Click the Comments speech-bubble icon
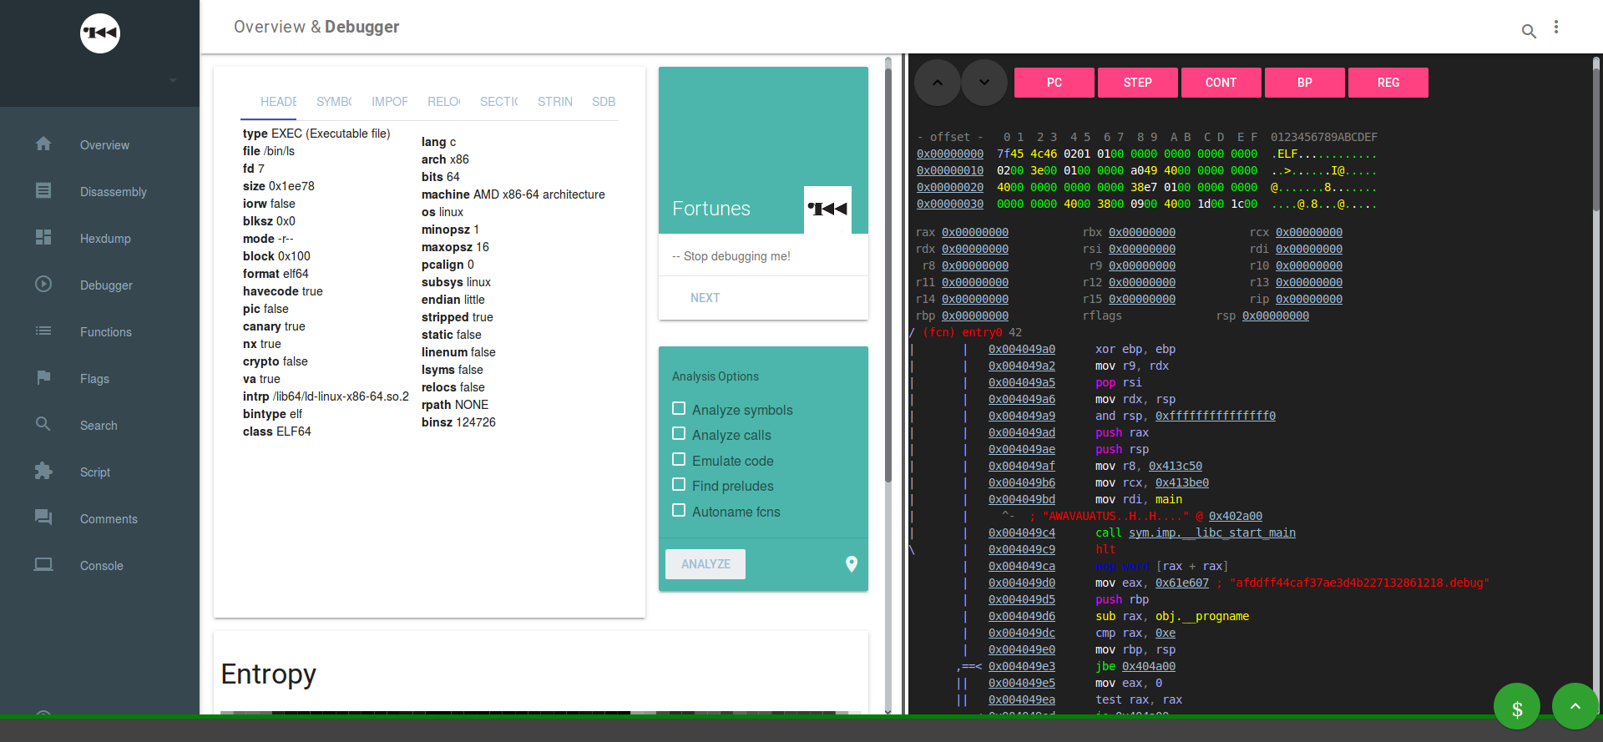Image resolution: width=1603 pixels, height=742 pixels. 43,517
